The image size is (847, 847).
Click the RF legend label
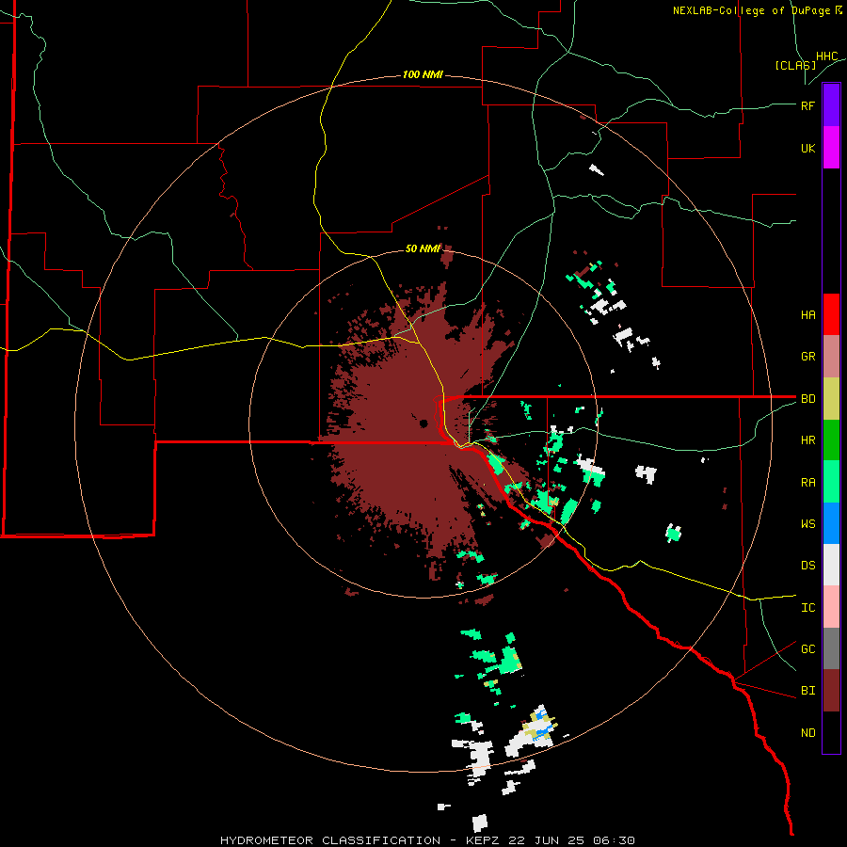tap(807, 105)
